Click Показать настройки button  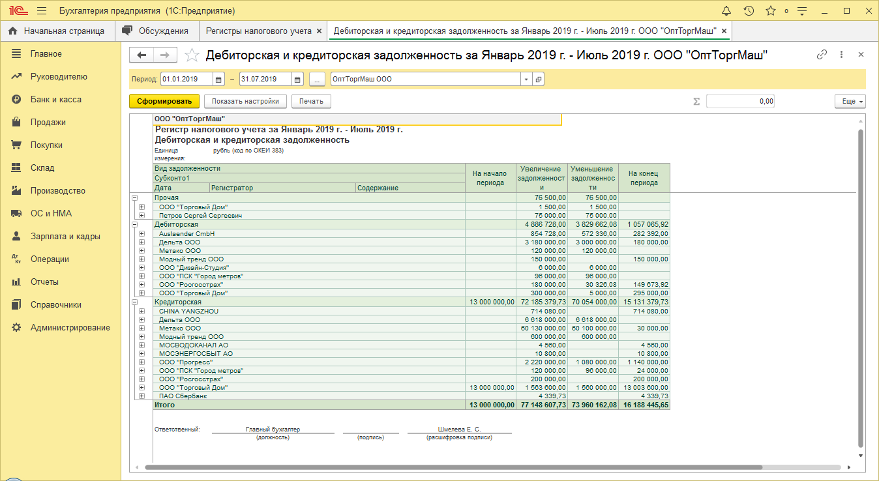tap(245, 101)
